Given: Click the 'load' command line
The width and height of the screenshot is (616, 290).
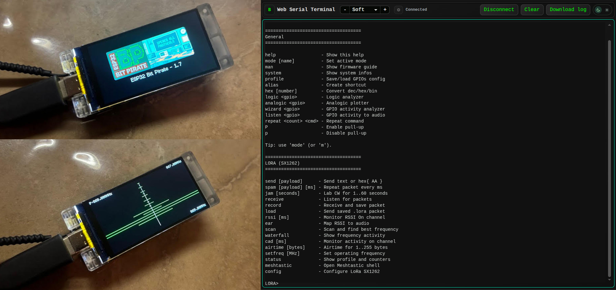Looking at the screenshot, I should 325,211.
